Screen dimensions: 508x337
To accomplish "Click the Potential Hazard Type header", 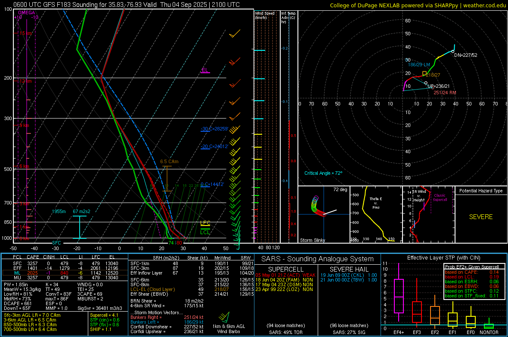I will coord(481,191).
